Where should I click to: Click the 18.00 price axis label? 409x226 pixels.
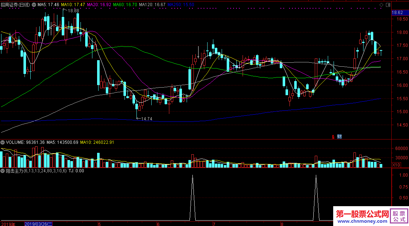point(402,32)
